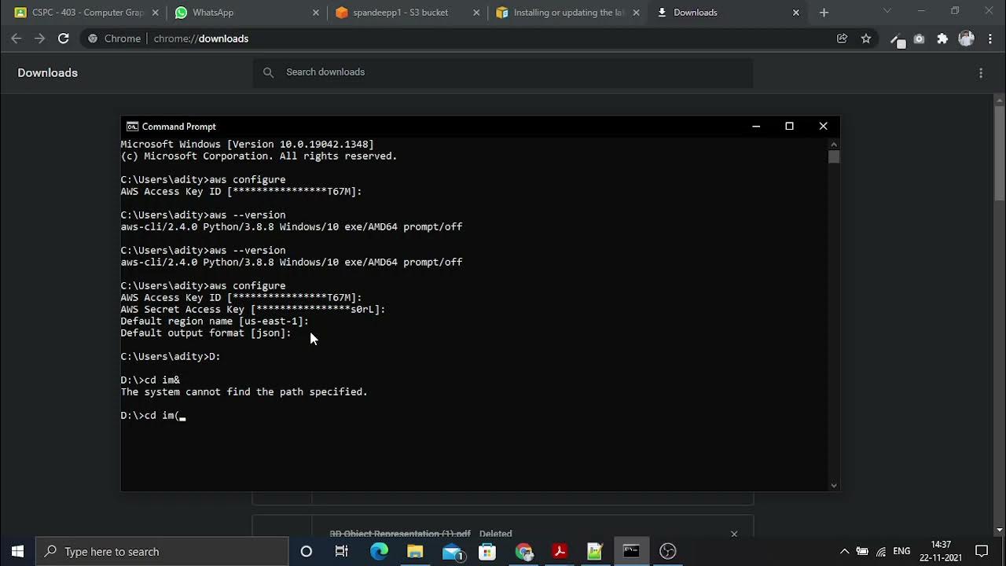Close the Command Prompt window
The height and width of the screenshot is (566, 1006).
pos(823,127)
